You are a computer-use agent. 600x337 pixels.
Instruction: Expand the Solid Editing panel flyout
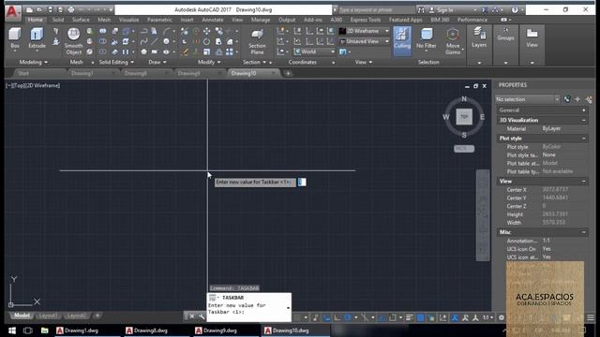tap(116, 62)
